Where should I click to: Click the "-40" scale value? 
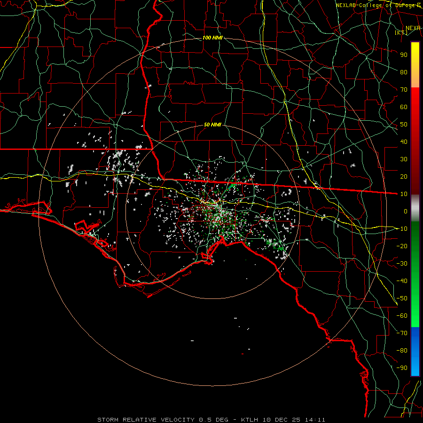coord(402,281)
